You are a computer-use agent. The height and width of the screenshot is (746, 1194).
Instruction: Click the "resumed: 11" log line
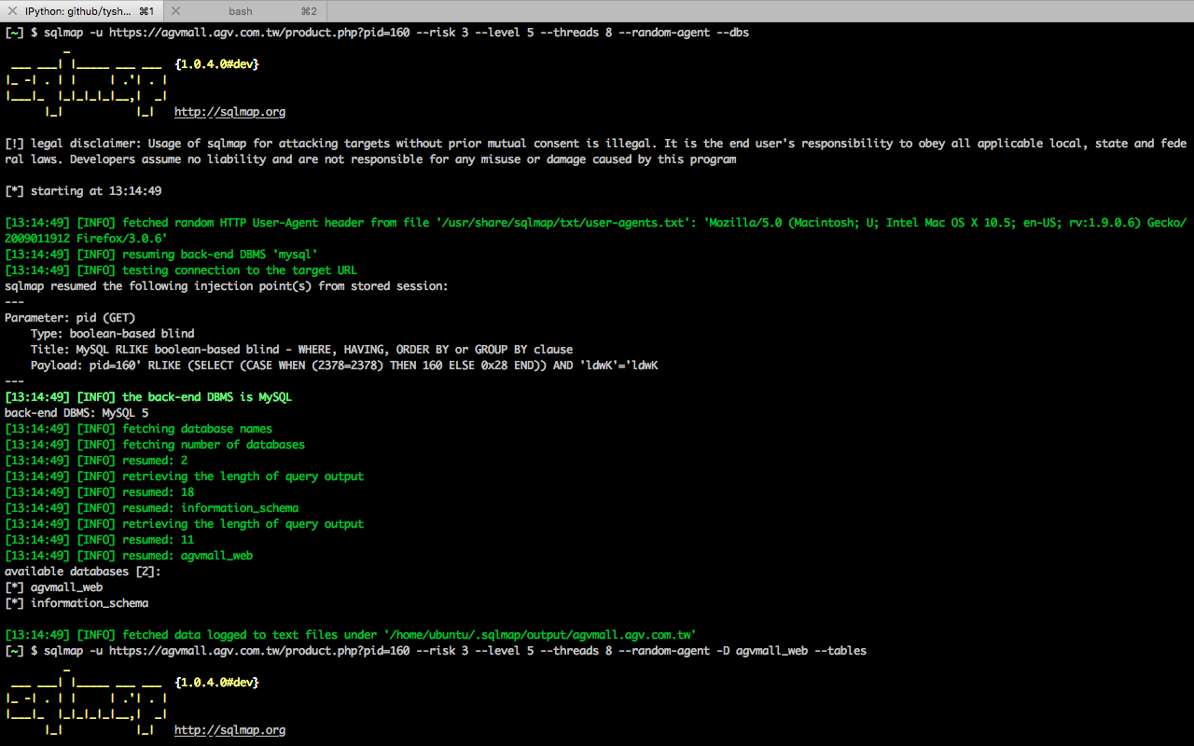pyautogui.click(x=100, y=540)
